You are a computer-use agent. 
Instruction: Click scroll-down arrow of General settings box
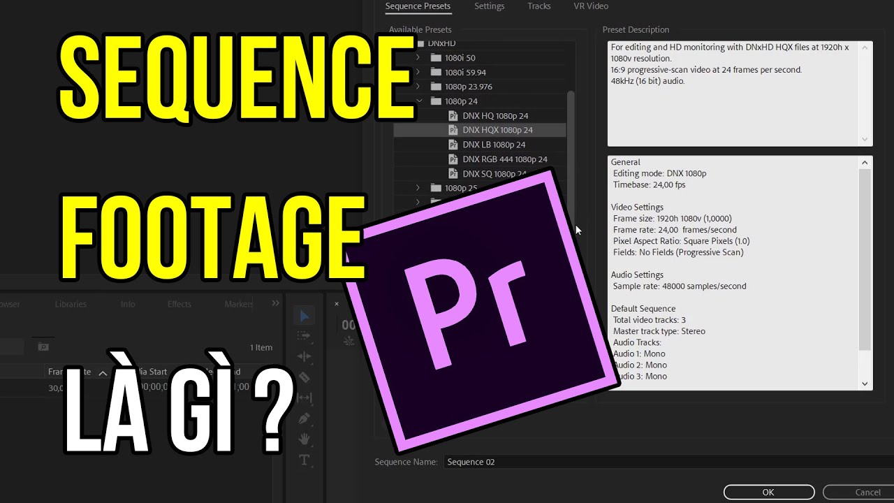click(865, 384)
